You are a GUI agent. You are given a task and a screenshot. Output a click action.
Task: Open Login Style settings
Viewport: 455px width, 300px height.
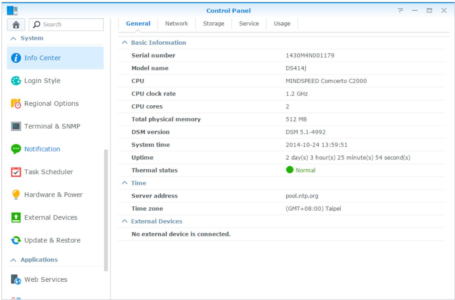[x=55, y=81]
